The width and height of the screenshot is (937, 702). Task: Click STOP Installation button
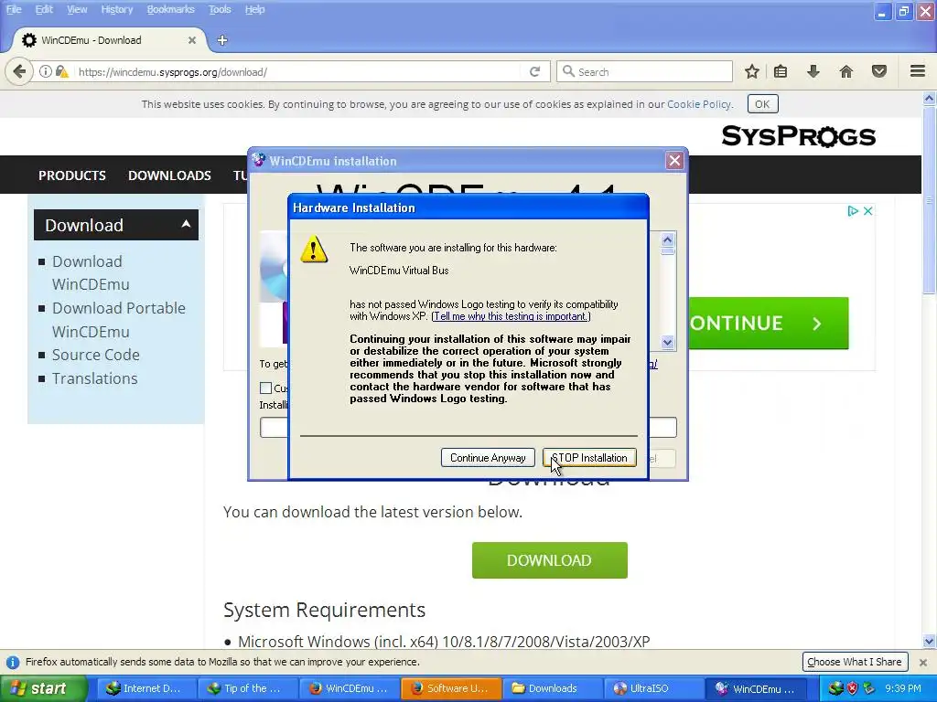point(589,458)
